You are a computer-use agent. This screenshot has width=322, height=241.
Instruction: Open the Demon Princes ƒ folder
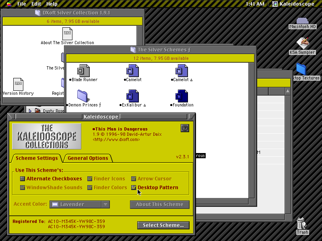pyautogui.click(x=83, y=96)
